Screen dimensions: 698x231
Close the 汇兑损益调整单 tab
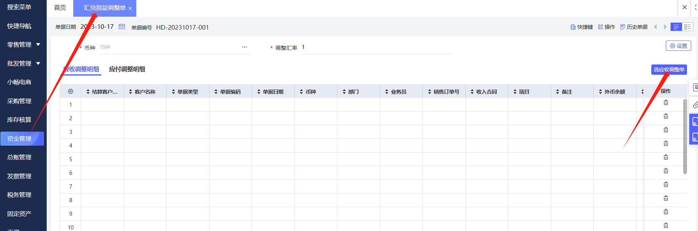130,8
